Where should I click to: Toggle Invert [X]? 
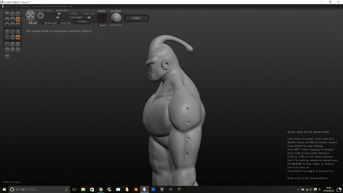(x=60, y=10)
